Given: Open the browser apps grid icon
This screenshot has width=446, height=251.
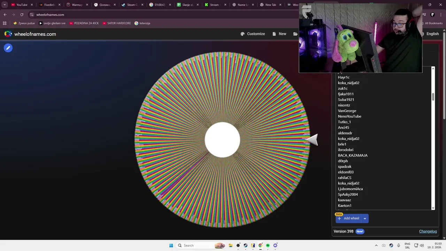Looking at the screenshot, I should 5,23.
